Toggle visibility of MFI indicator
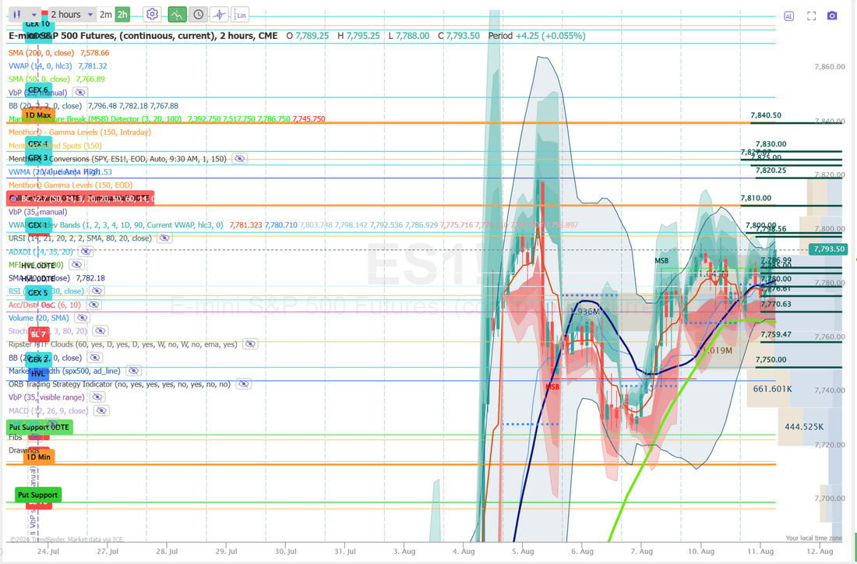The height and width of the screenshot is (564, 857). click(x=76, y=265)
